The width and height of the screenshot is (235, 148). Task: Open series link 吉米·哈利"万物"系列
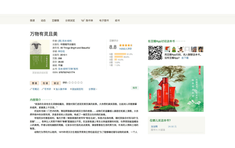(x=68, y=69)
